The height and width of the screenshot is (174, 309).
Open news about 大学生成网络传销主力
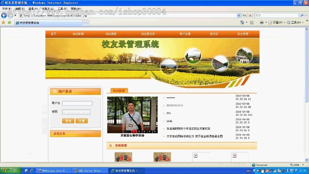tap(195, 136)
